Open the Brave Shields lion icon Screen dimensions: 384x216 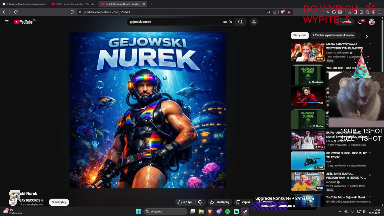point(282,12)
